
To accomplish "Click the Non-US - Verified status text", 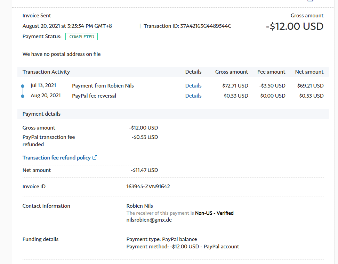I will tap(214, 213).
